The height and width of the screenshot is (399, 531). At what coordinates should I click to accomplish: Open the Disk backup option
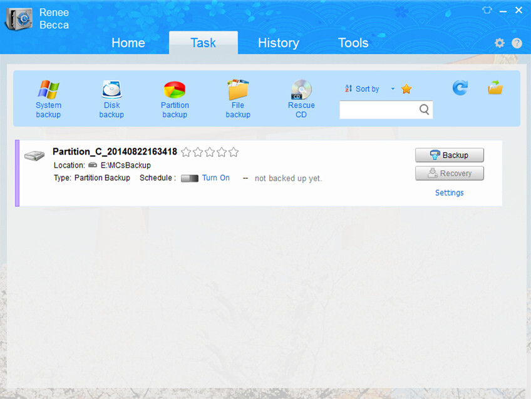[111, 99]
